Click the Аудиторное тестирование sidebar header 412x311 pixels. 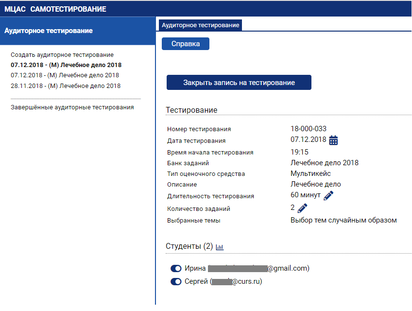click(49, 31)
